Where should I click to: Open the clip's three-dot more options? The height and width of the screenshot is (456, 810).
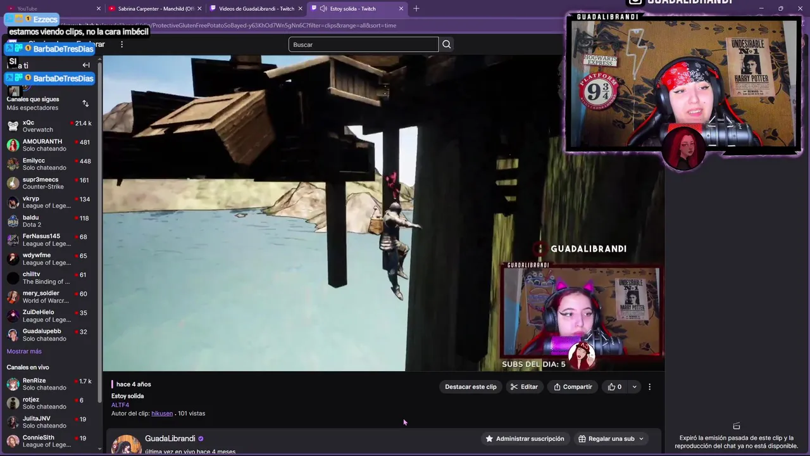649,387
